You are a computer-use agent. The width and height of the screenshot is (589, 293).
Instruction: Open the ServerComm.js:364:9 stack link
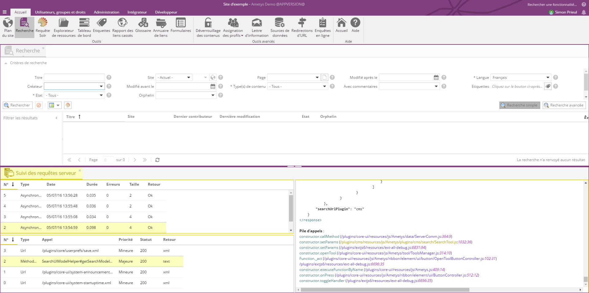pos(396,237)
